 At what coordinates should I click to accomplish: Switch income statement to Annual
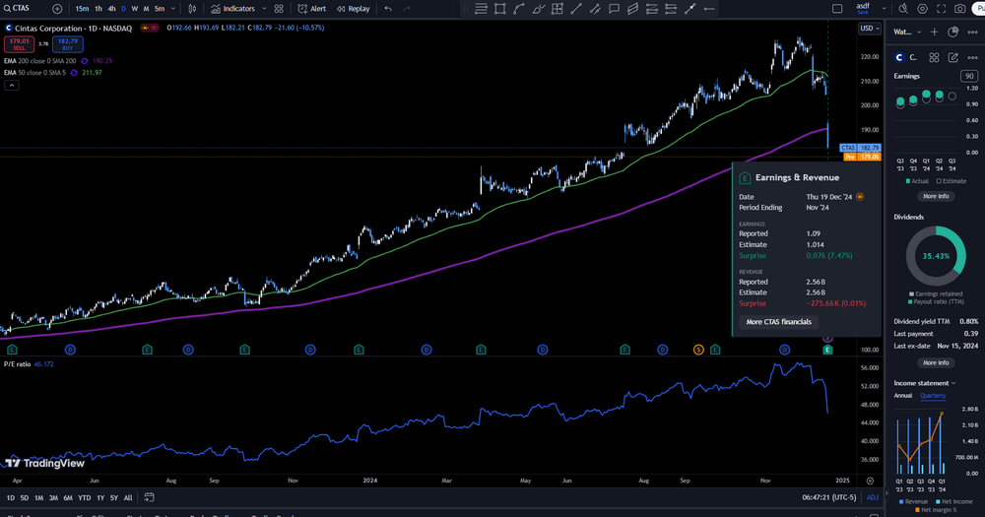point(902,396)
